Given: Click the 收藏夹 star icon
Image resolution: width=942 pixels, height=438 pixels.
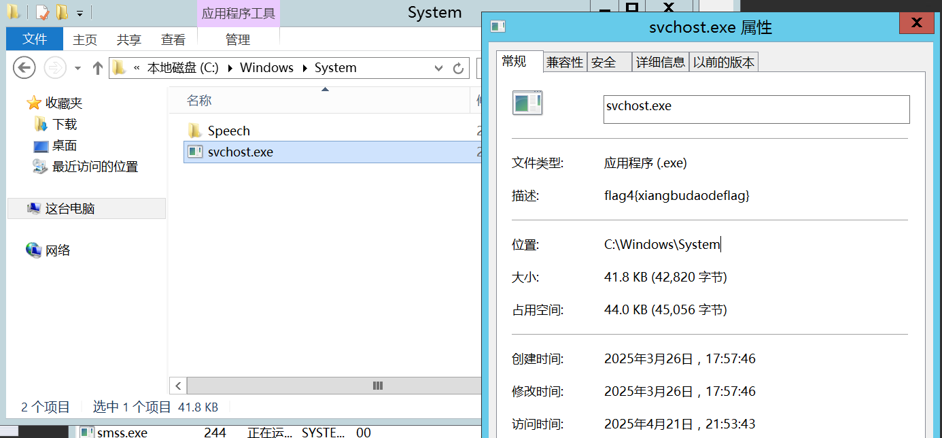Looking at the screenshot, I should pyautogui.click(x=34, y=103).
